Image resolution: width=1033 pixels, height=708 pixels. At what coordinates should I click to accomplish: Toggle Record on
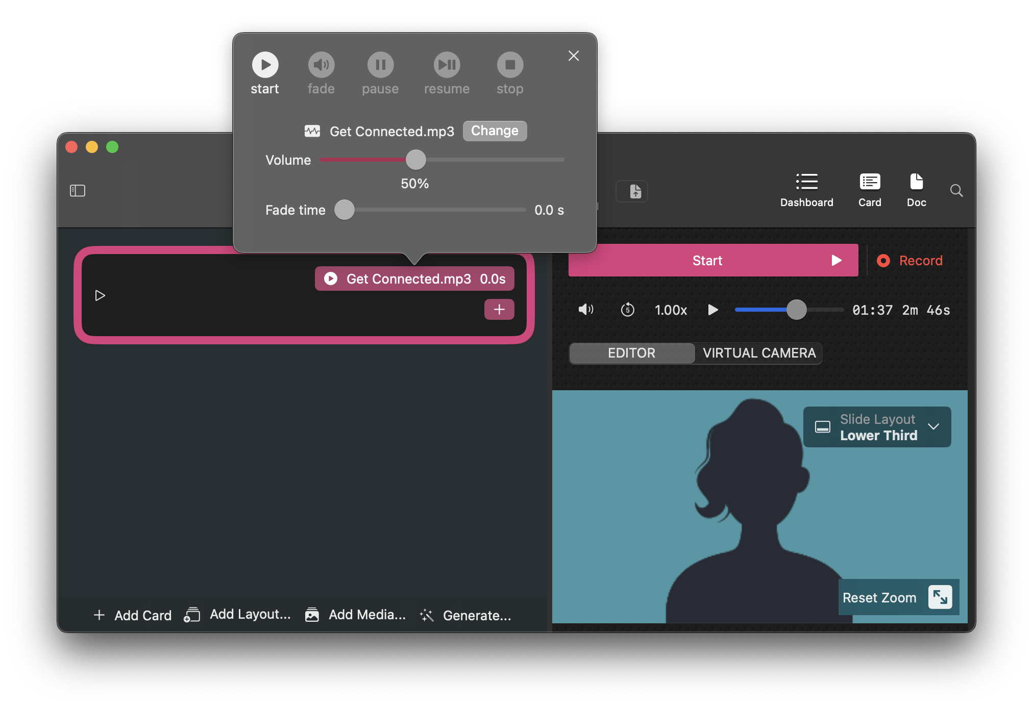pyautogui.click(x=910, y=261)
